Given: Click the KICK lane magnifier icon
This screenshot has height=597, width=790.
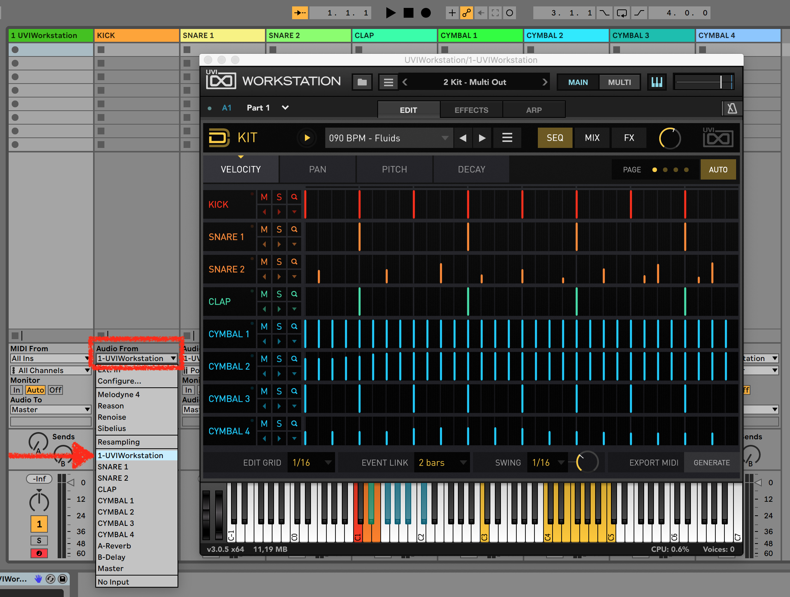Looking at the screenshot, I should coord(294,197).
